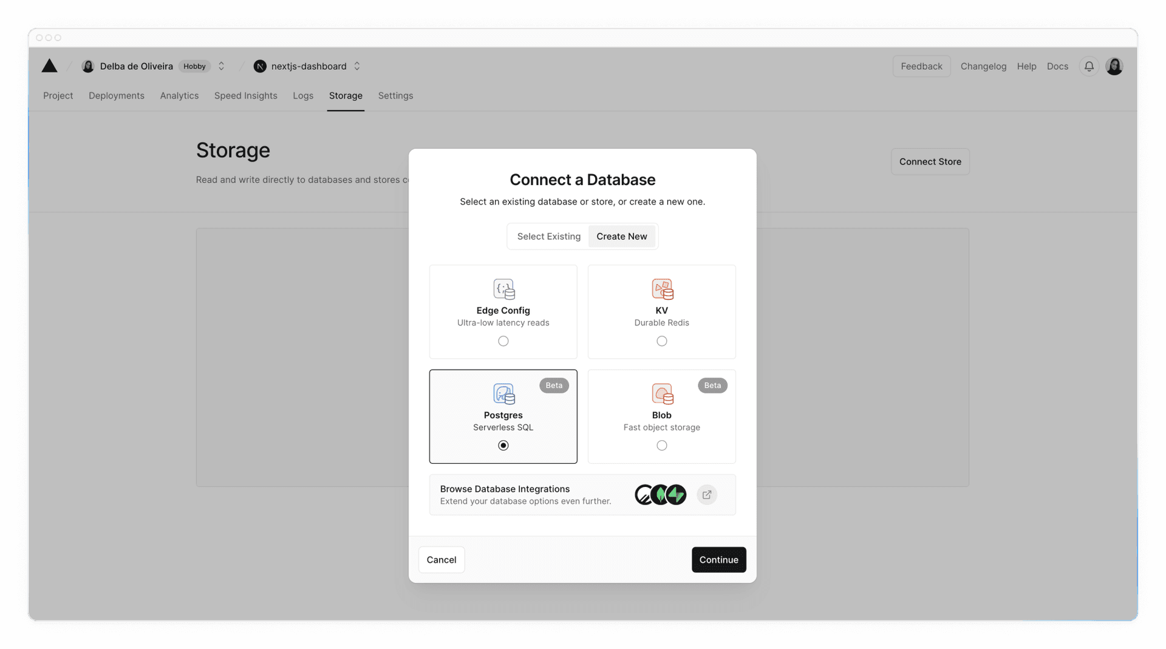
Task: Click the Edge Config card title text
Action: 503,310
